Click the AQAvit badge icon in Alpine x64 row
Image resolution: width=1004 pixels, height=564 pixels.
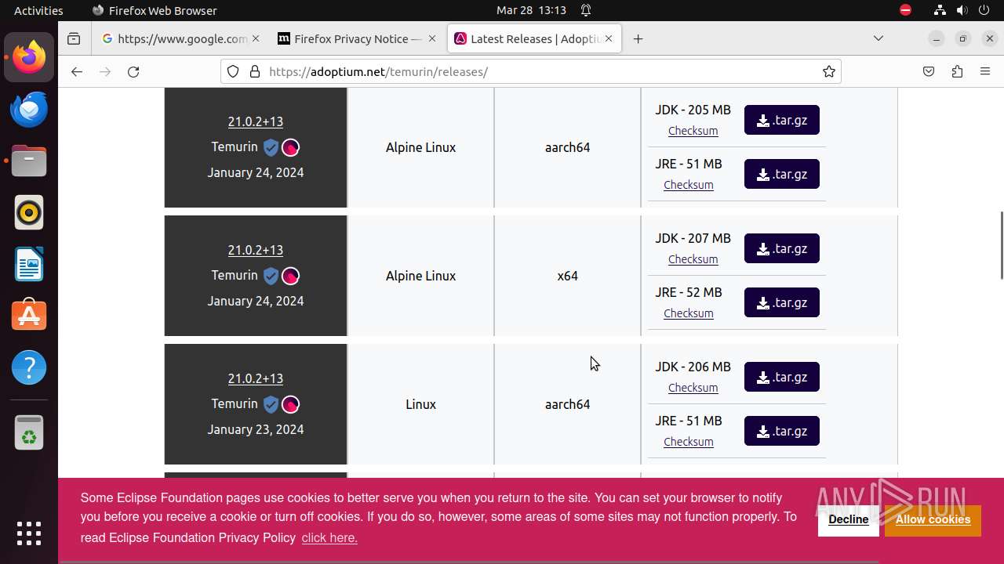click(x=290, y=276)
